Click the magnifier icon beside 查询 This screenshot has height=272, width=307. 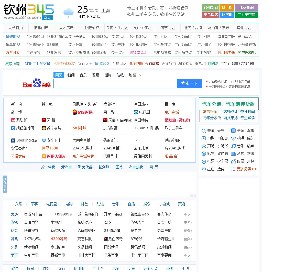pos(204,131)
